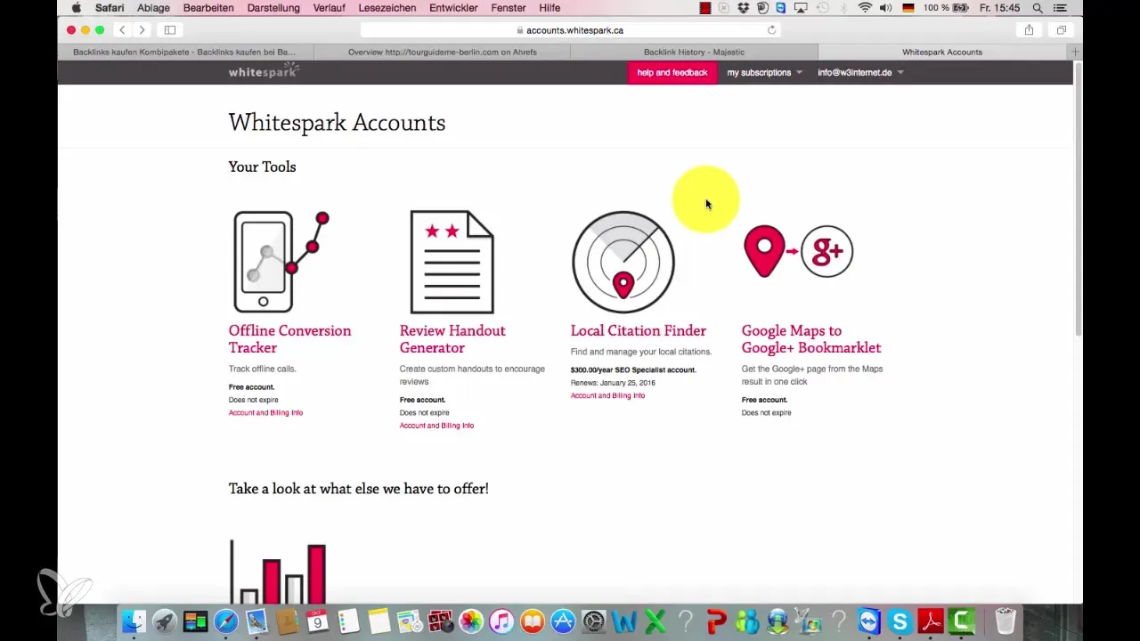Open Skype in the Dock
This screenshot has width=1140, height=641.
(x=900, y=621)
